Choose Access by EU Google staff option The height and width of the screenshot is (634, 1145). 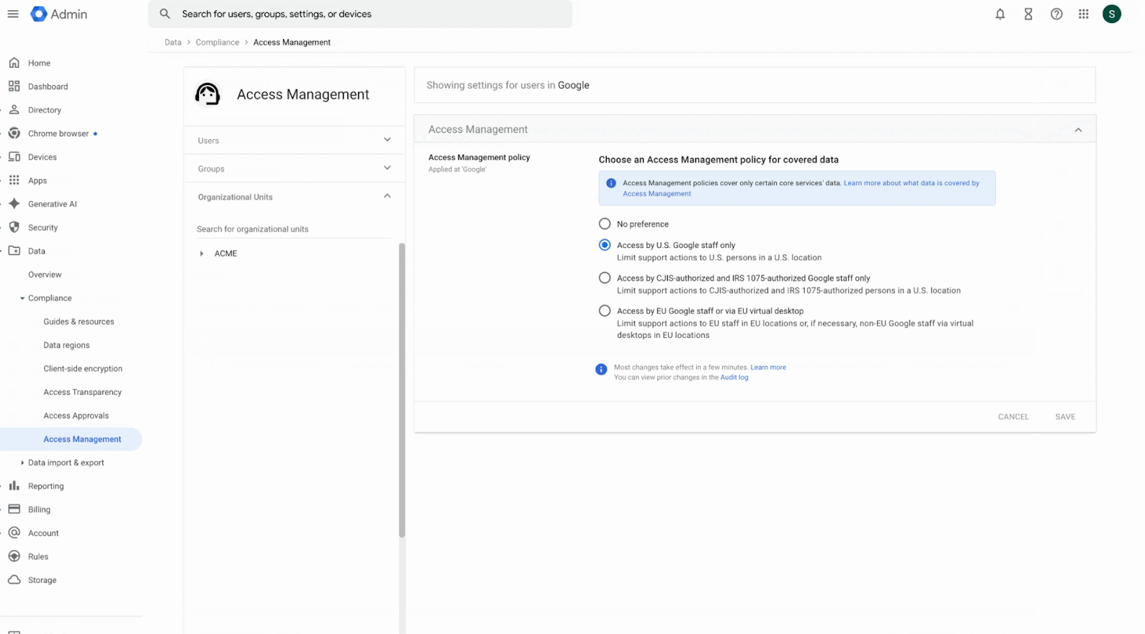(x=605, y=311)
